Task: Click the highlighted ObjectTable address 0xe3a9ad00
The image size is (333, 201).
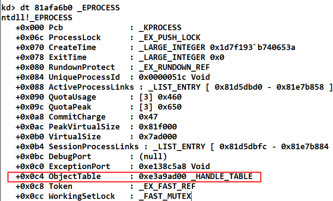Action: click(x=163, y=176)
